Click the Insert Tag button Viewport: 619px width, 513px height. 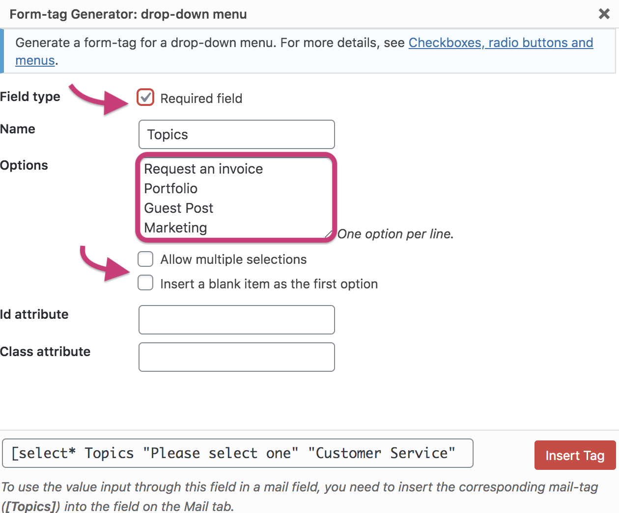point(575,455)
